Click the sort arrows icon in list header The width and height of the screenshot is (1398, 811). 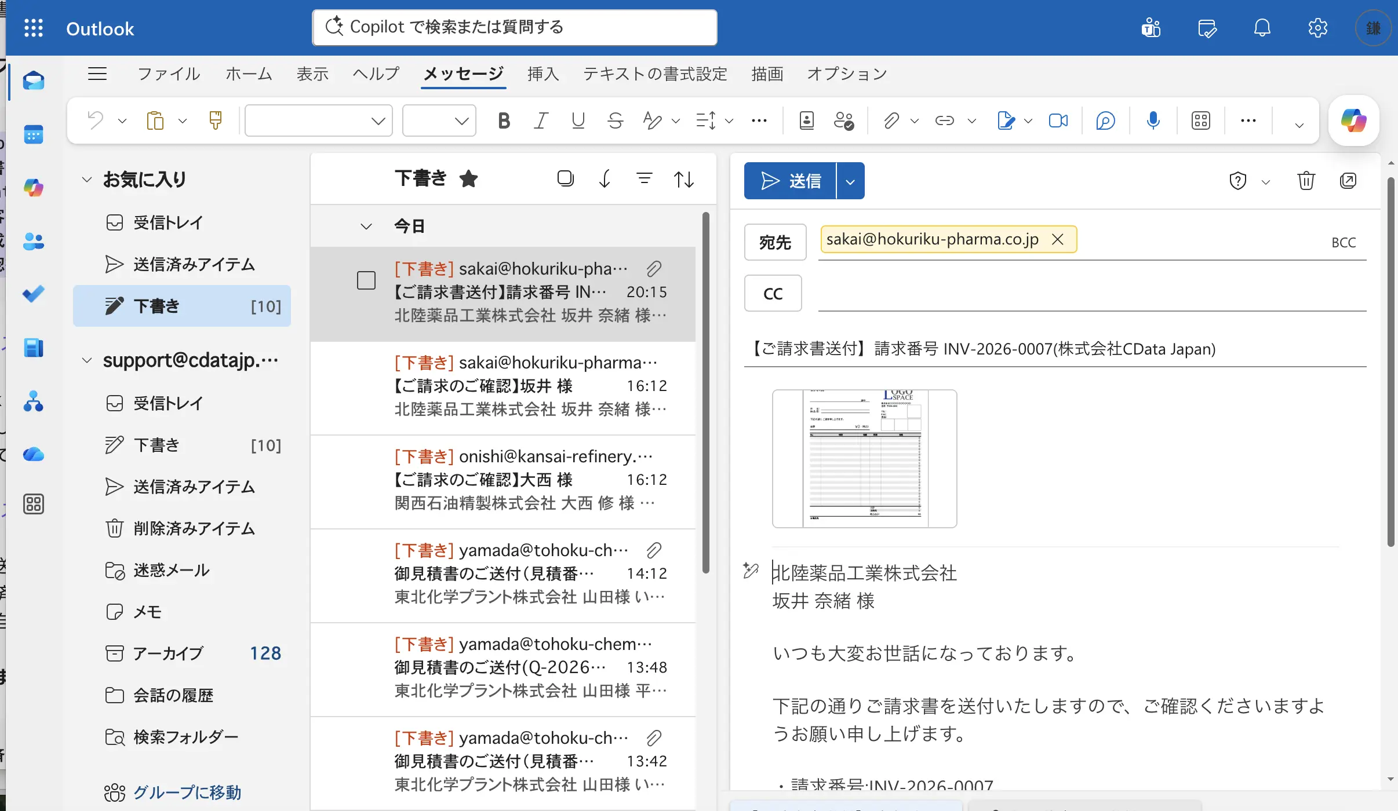[x=684, y=179]
